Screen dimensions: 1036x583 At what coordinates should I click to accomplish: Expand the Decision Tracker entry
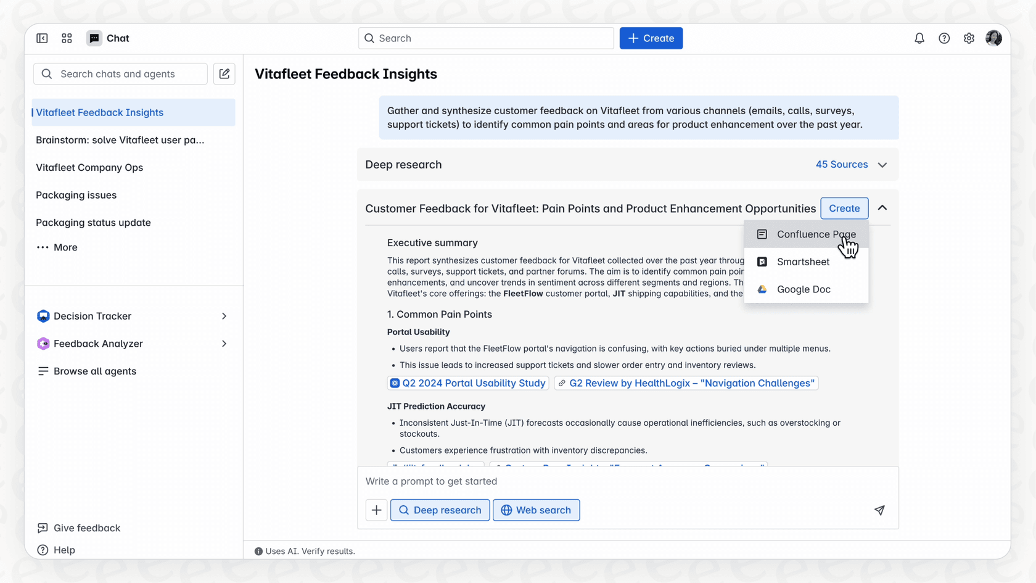(x=223, y=315)
